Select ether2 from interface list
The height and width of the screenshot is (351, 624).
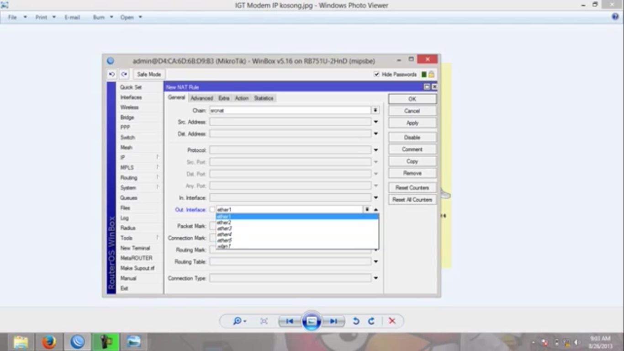(x=297, y=223)
